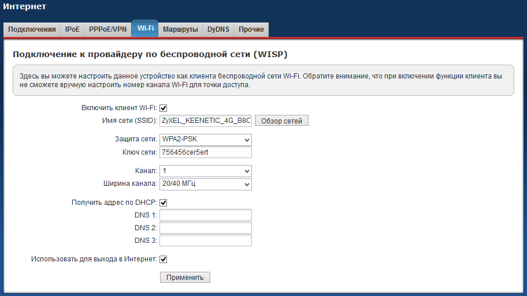Click the Имя сети (SSID) field
Screen dimensions: 527x296
pos(205,121)
